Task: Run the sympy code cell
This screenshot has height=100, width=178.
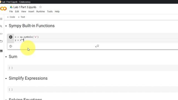Action: [x=11, y=37]
